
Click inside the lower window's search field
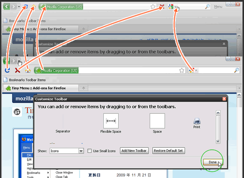tap(215, 70)
